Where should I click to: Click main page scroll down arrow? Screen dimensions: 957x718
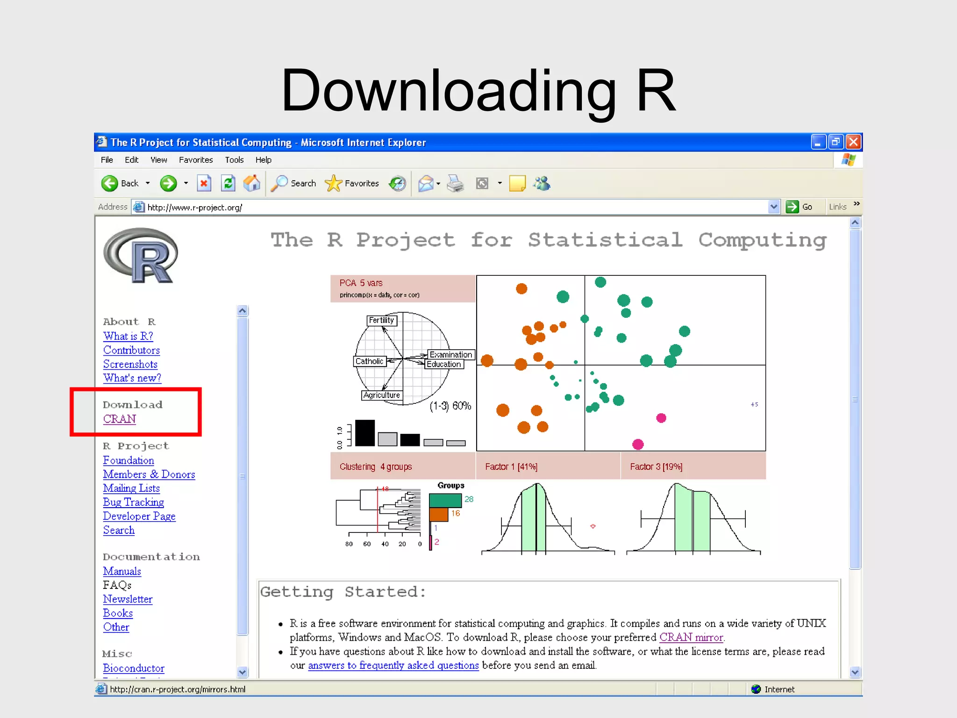855,672
